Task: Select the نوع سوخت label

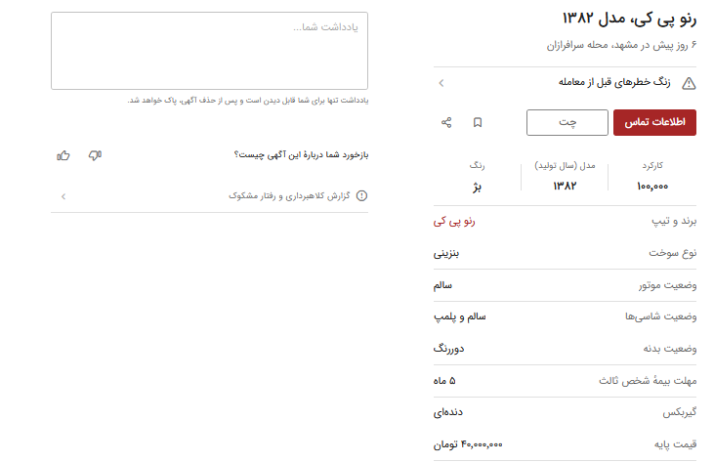Action: point(673,253)
